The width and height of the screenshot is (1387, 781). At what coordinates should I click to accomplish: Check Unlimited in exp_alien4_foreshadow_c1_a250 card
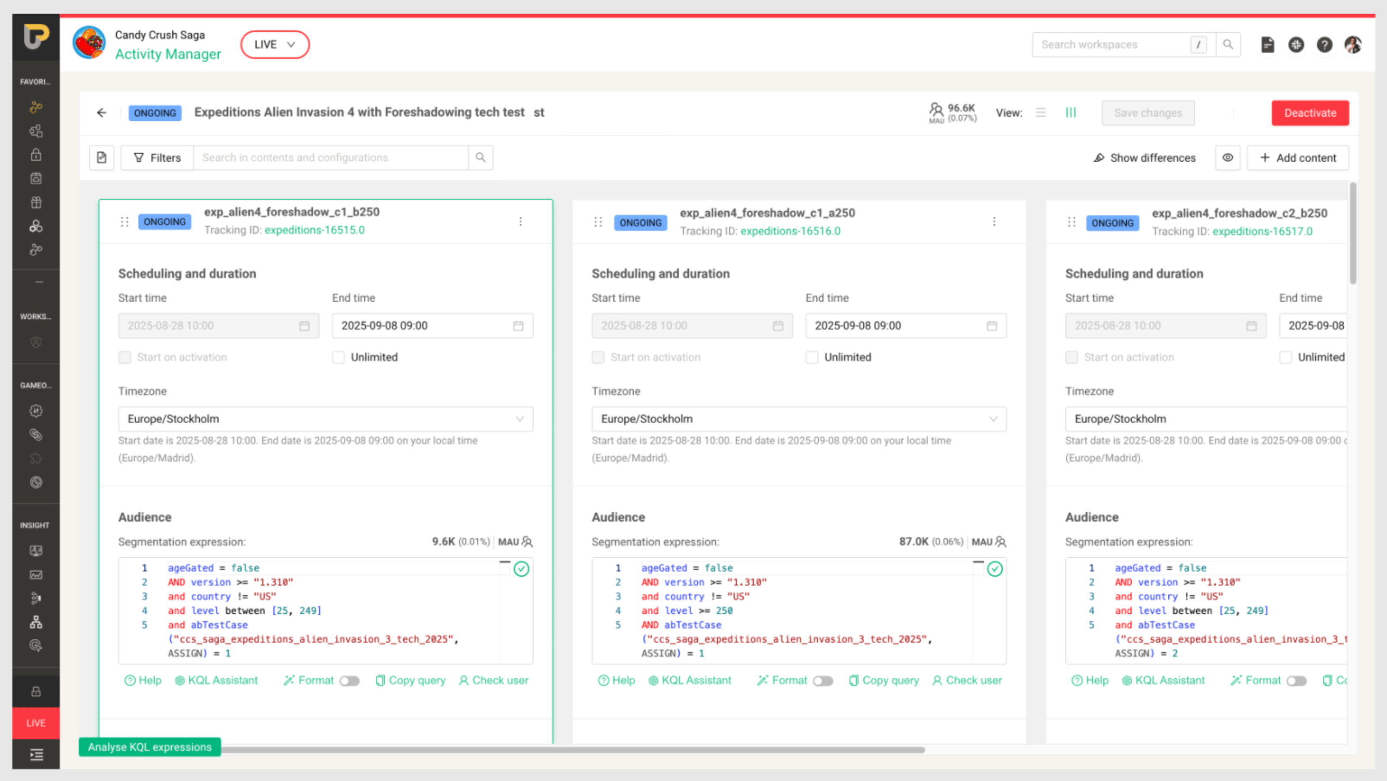pos(812,358)
